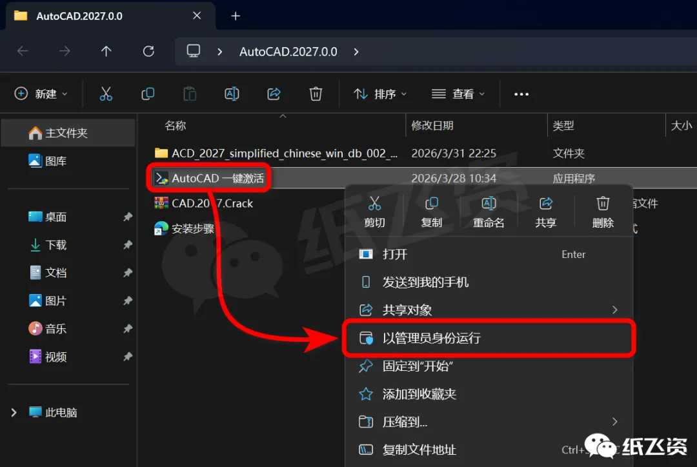Expand the chevron after the computer icon
The height and width of the screenshot is (467, 697).
click(x=219, y=52)
